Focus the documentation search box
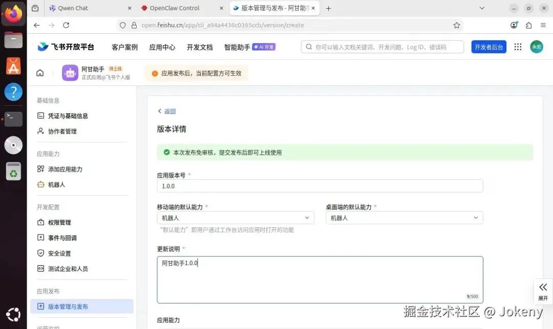Image resolution: width=553 pixels, height=329 pixels. [382, 47]
